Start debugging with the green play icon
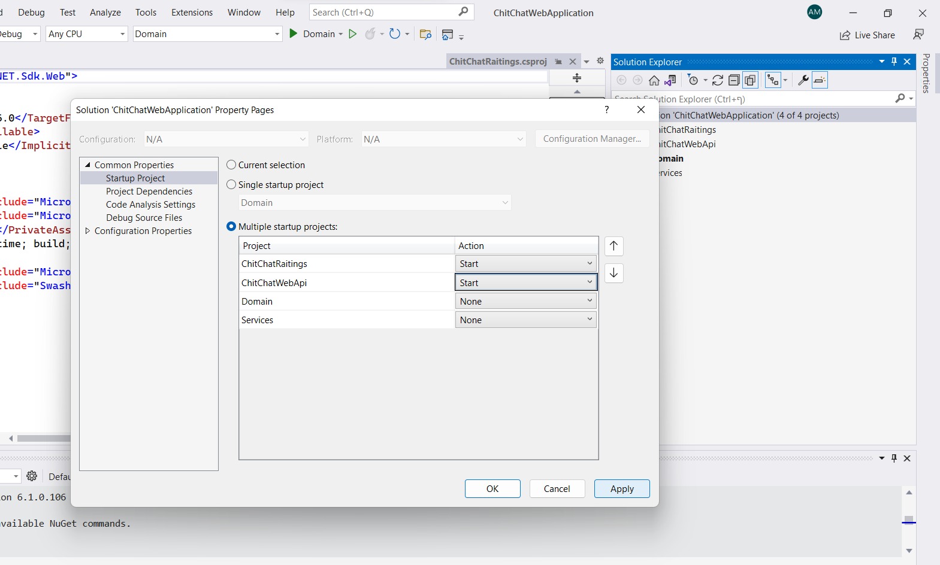 294,34
